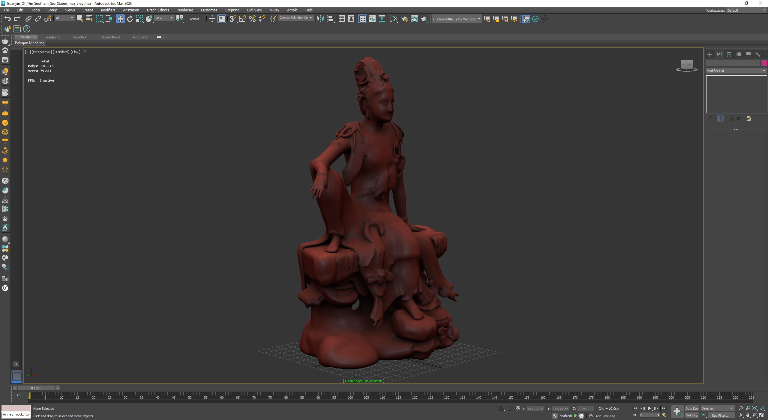Click the [Clay] viewport shading label
This screenshot has height=420, width=768.
point(75,52)
